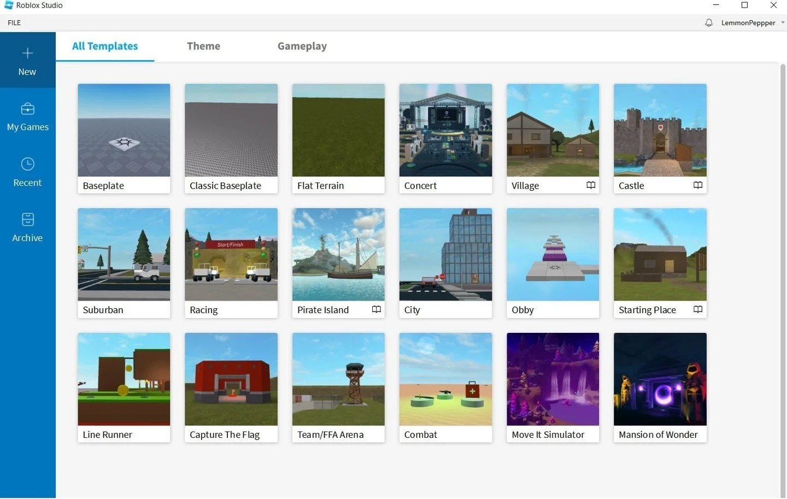Select the Suburban template thumbnail
Image resolution: width=787 pixels, height=499 pixels.
(124, 255)
